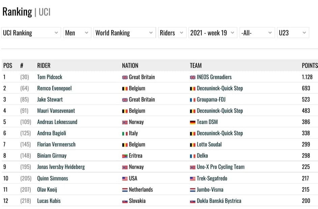Screen dimensions: 318x209
Task: Open the 2021 - week 19 selector
Action: click(x=213, y=33)
